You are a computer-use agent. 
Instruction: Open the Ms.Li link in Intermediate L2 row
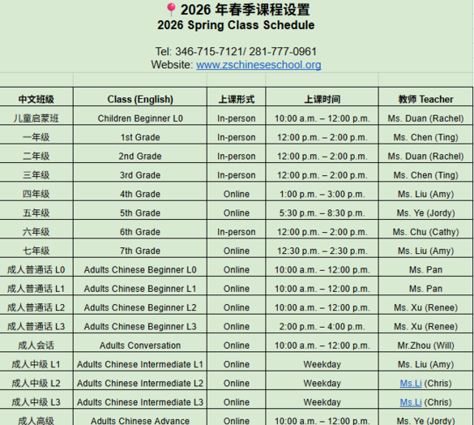coord(411,383)
